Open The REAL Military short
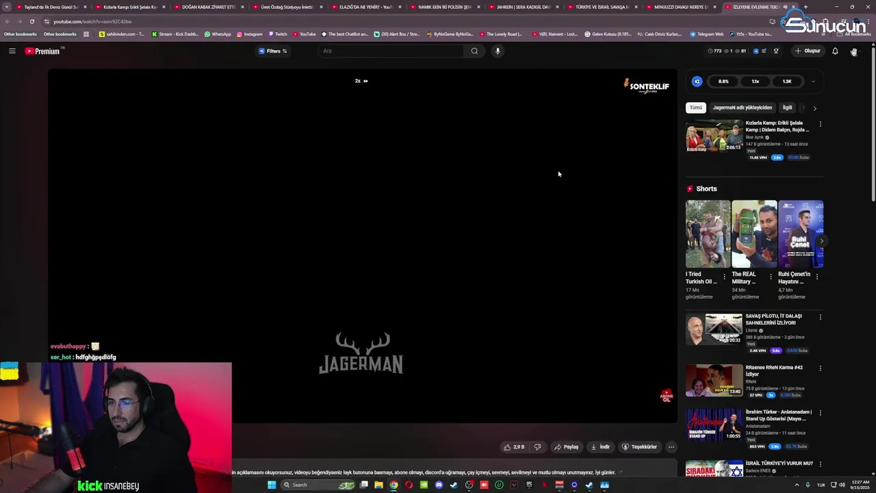Screen dimensions: 876x493 point(754,233)
